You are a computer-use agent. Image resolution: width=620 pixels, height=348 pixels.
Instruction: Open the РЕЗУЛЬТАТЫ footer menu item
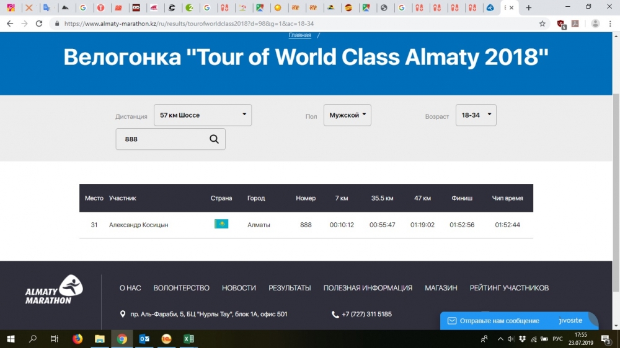pyautogui.click(x=290, y=288)
